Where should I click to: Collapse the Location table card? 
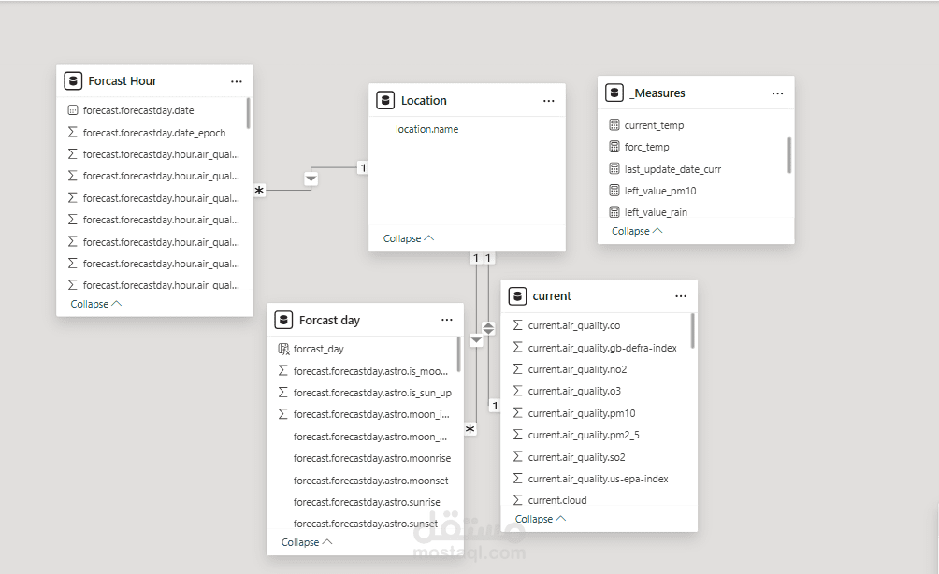[409, 238]
